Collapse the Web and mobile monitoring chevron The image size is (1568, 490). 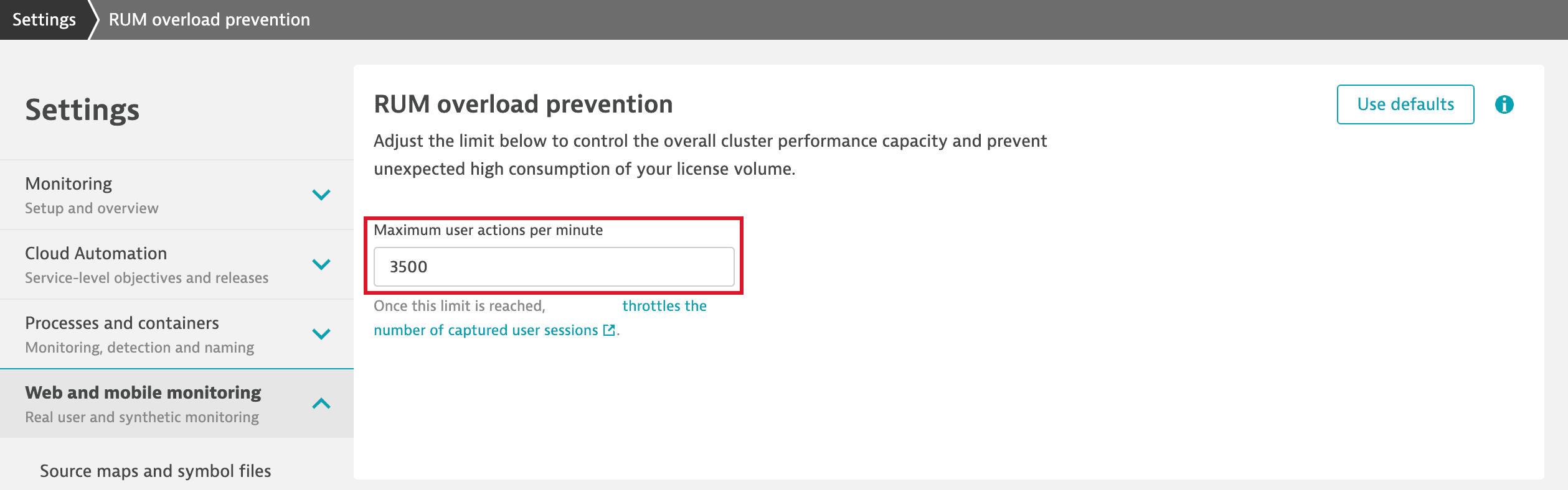pos(321,404)
